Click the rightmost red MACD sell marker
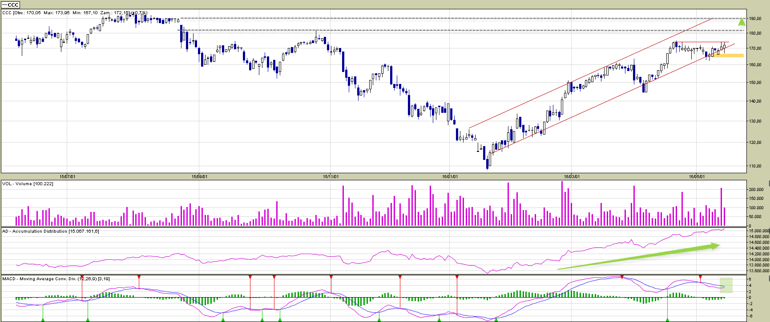The height and width of the screenshot is (322, 770). pos(701,277)
